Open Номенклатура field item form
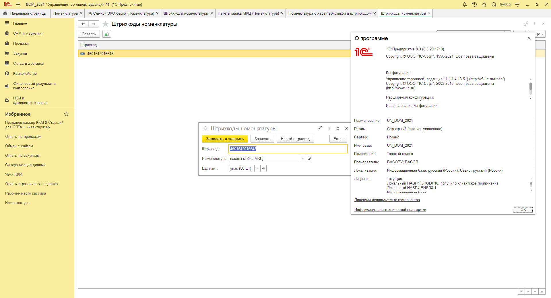Screen dimensions: 551x298 coord(309,158)
